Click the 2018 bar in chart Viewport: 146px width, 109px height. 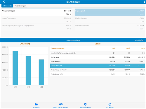click(15, 68)
